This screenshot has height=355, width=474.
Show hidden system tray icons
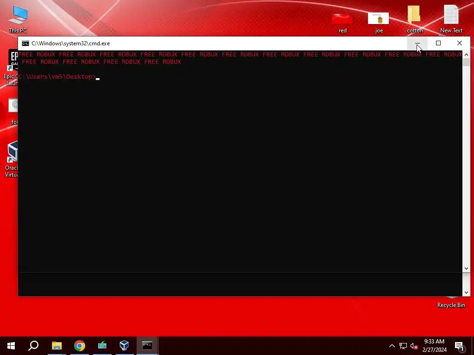(x=392, y=346)
